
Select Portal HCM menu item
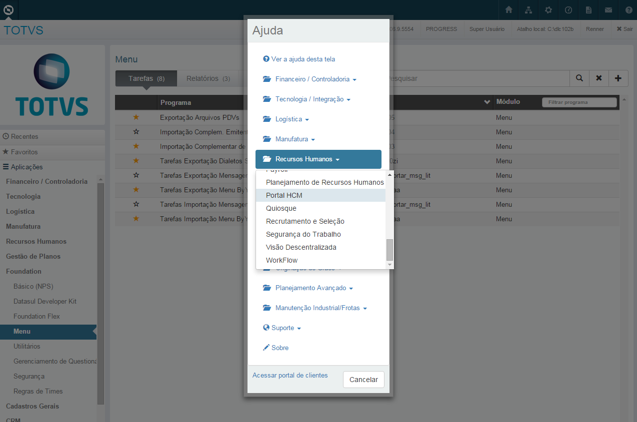pos(320,195)
